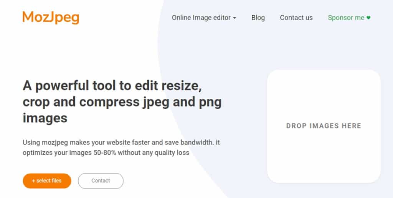Click the DROP IMAGES HERE text
393x198 pixels.
pos(324,126)
